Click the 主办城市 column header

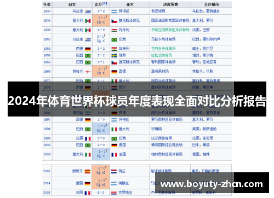coord(212,4)
